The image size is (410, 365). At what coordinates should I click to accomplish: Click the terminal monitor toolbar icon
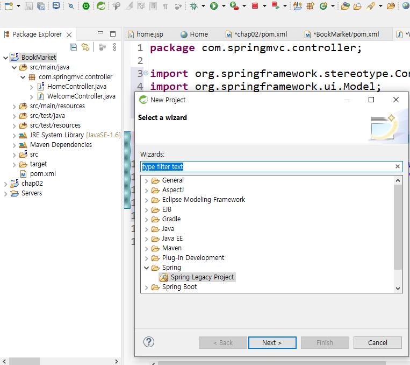[x=56, y=6]
